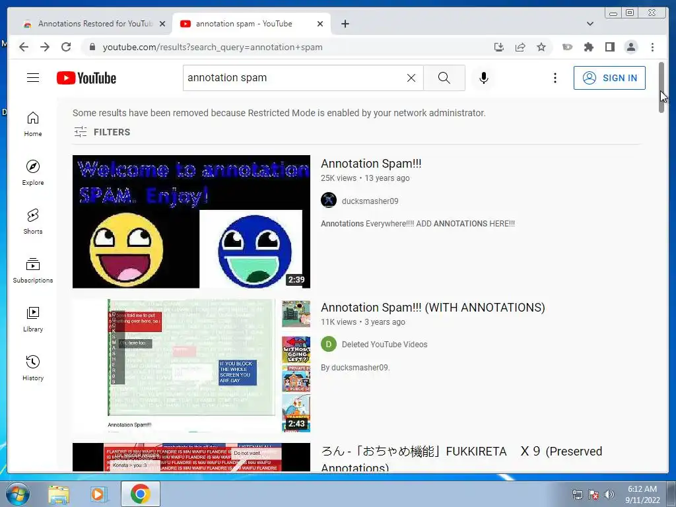Reload the page with the refresh icon
This screenshot has width=676, height=507.
[66, 47]
